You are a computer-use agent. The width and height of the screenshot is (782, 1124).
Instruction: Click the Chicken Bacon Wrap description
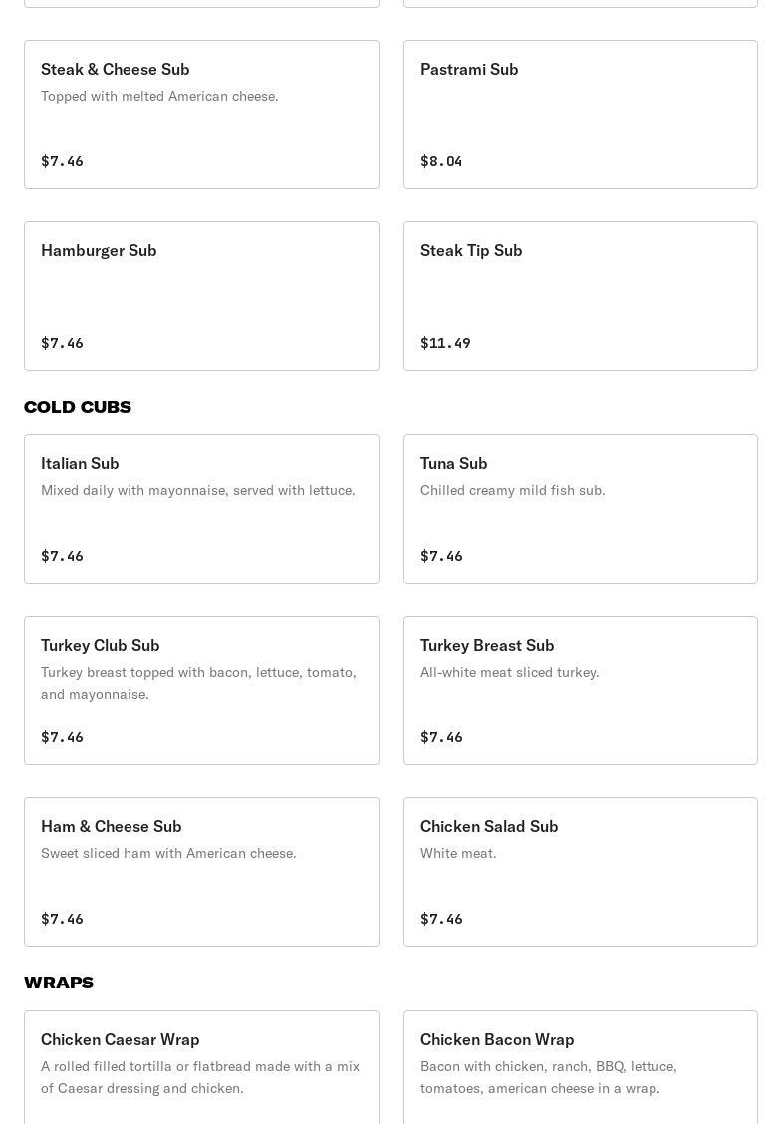pos(549,1077)
